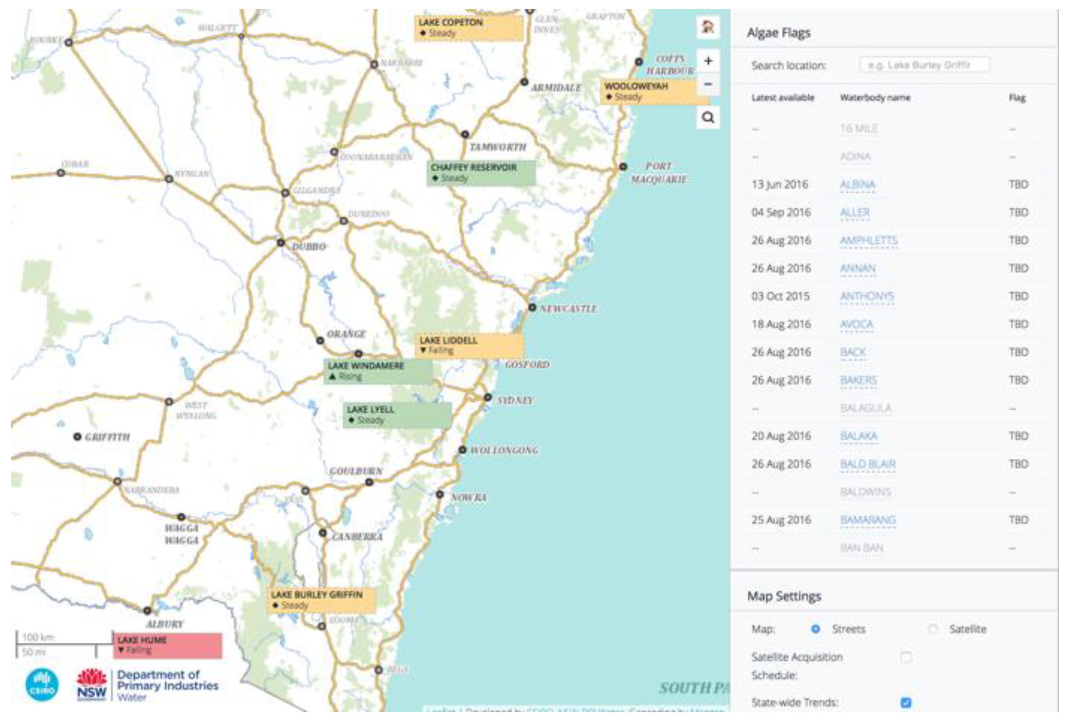The width and height of the screenshot is (1066, 718).
Task: Click the Lake Burley Griffin steady label
Action: point(321,600)
